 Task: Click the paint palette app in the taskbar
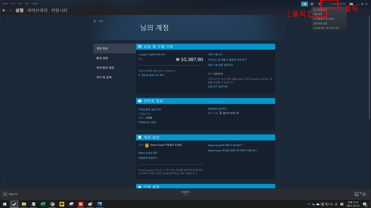coord(90,204)
